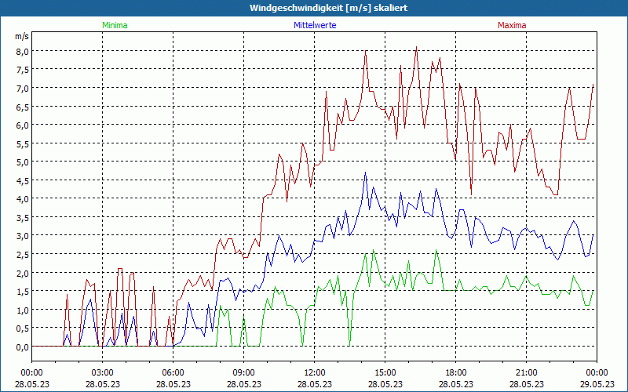Click the 0,0 y-axis value

point(22,347)
